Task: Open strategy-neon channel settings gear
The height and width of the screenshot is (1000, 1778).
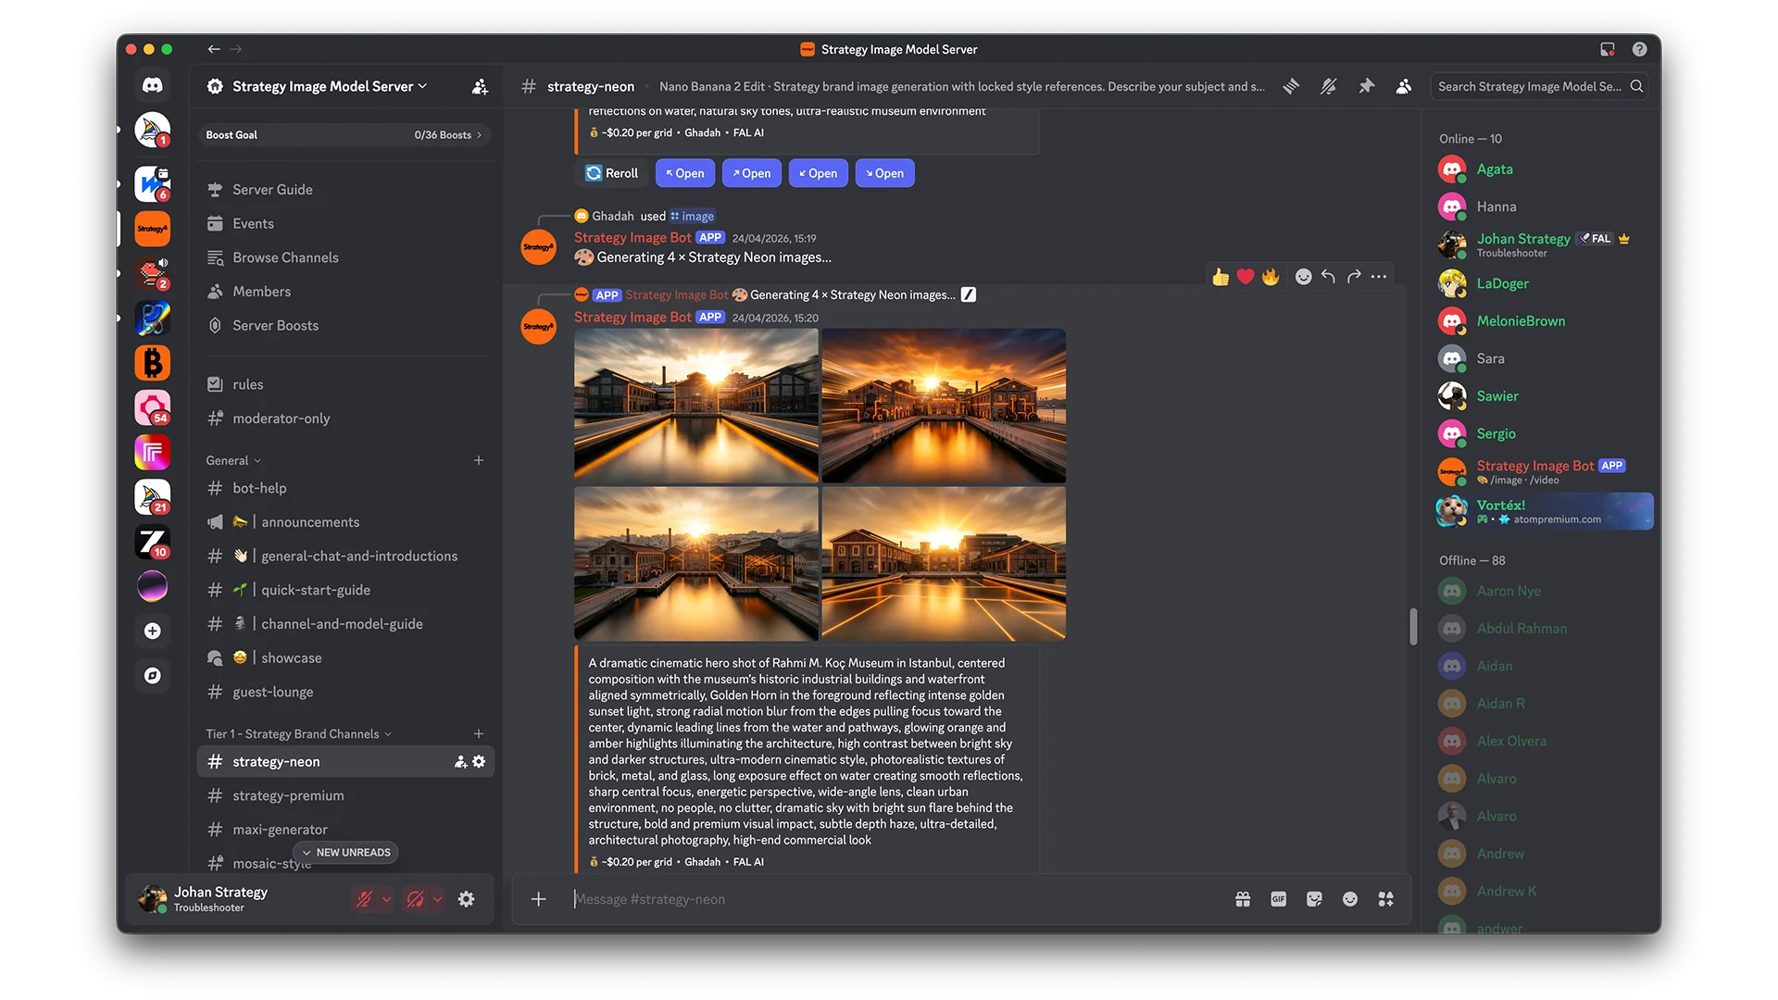Action: click(x=479, y=761)
